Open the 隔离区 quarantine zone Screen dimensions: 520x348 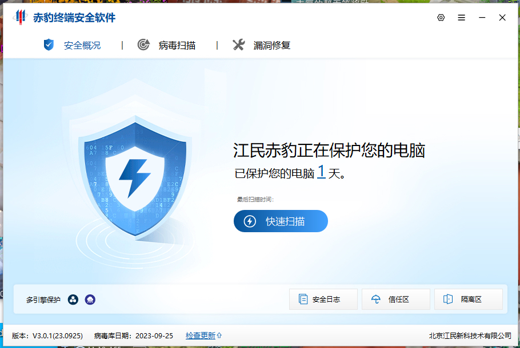pos(469,300)
